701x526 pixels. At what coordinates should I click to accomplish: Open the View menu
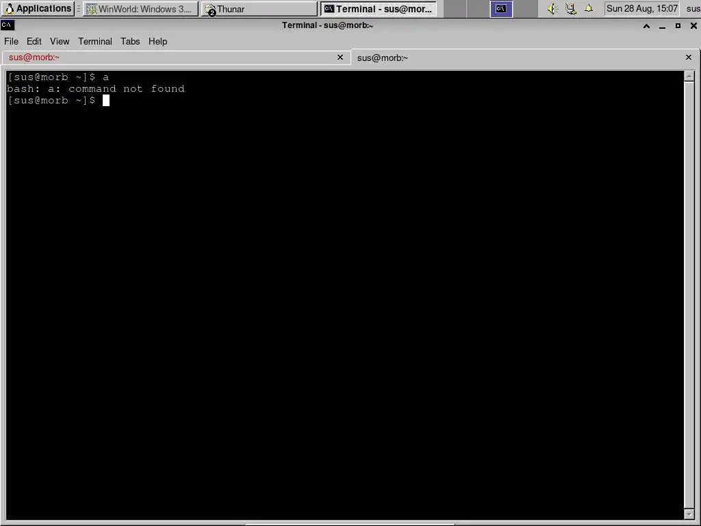point(60,41)
